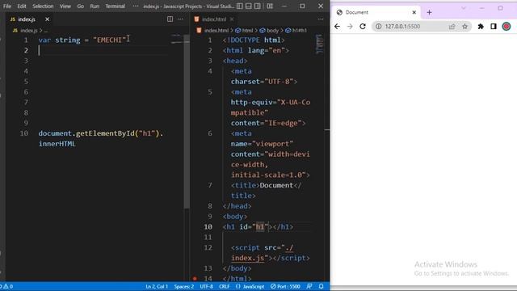This screenshot has height=291, width=517.
Task: Open the Edit menu
Action: pyautogui.click(x=22, y=6)
